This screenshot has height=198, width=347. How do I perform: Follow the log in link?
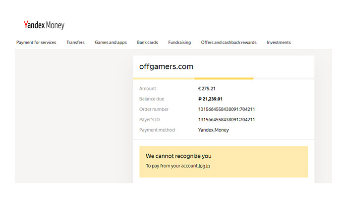point(204,166)
